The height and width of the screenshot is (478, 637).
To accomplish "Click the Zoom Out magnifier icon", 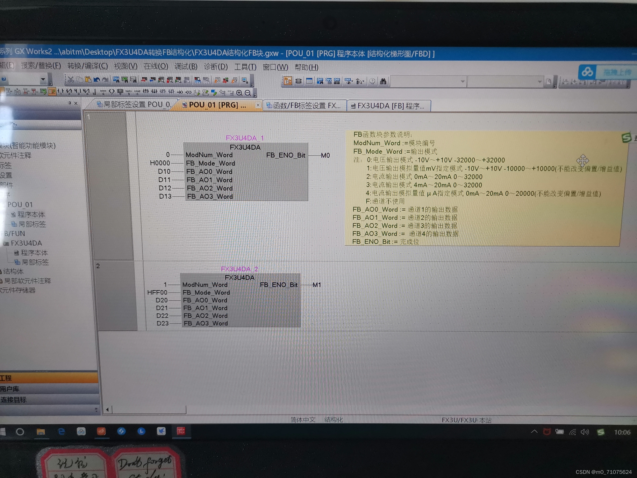I will 248,93.
